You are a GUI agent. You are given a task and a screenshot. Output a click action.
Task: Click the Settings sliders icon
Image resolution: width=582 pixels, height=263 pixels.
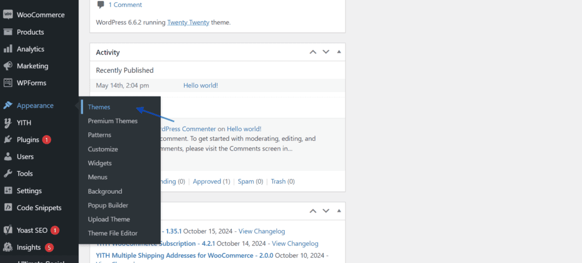pos(8,191)
